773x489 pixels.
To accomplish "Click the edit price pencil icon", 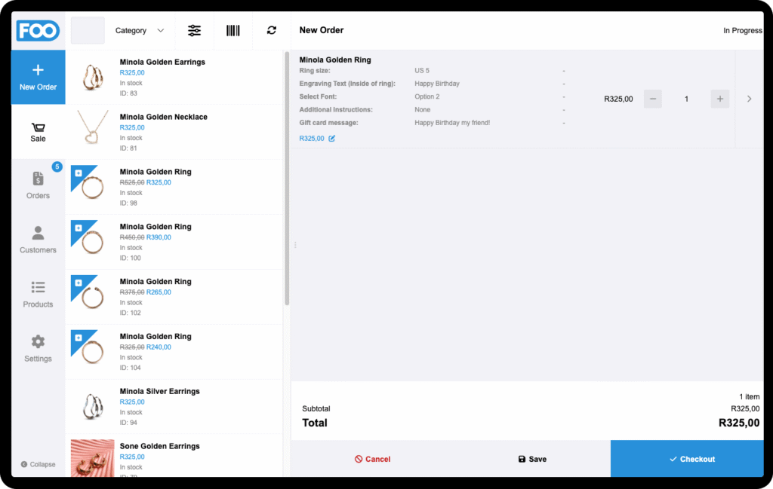I will [x=332, y=139].
